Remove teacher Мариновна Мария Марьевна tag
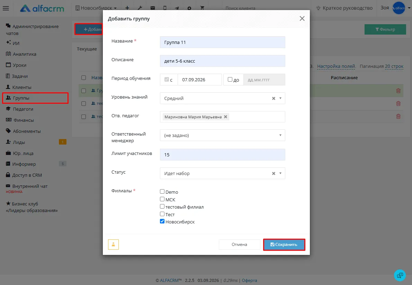 (225, 117)
